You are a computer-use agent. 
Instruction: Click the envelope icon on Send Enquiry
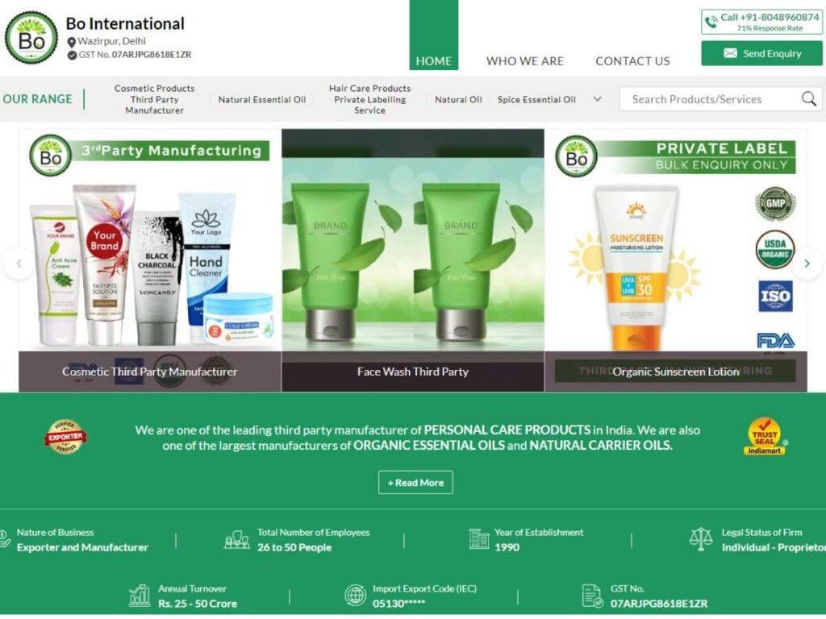[730, 53]
